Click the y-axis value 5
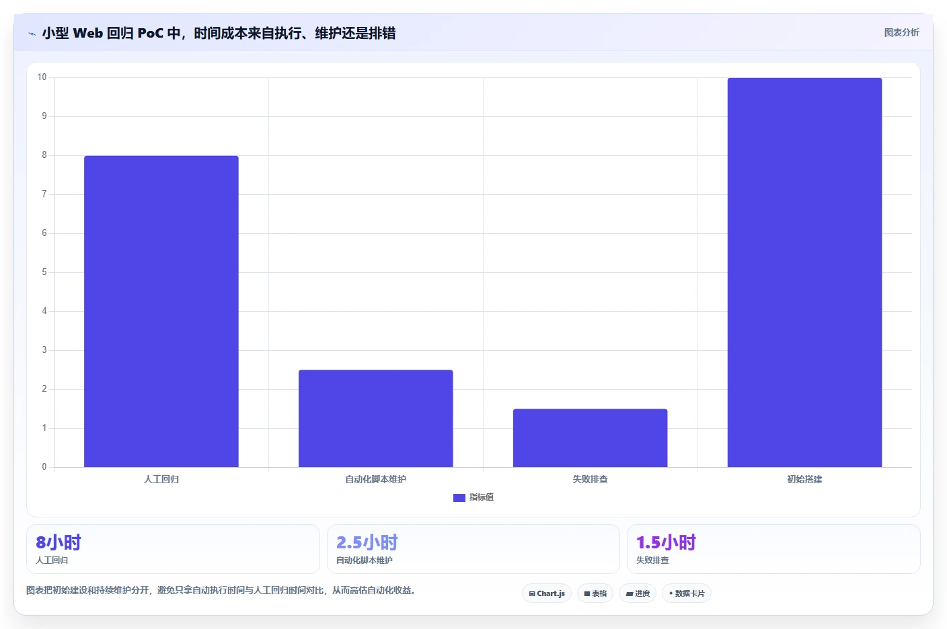The image size is (947, 629). (44, 272)
